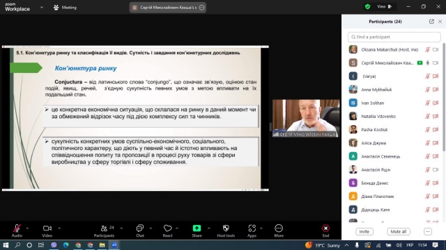
Task: Toggle Pasha Kostiuk's muted microphone icon
Action: (x=427, y=130)
